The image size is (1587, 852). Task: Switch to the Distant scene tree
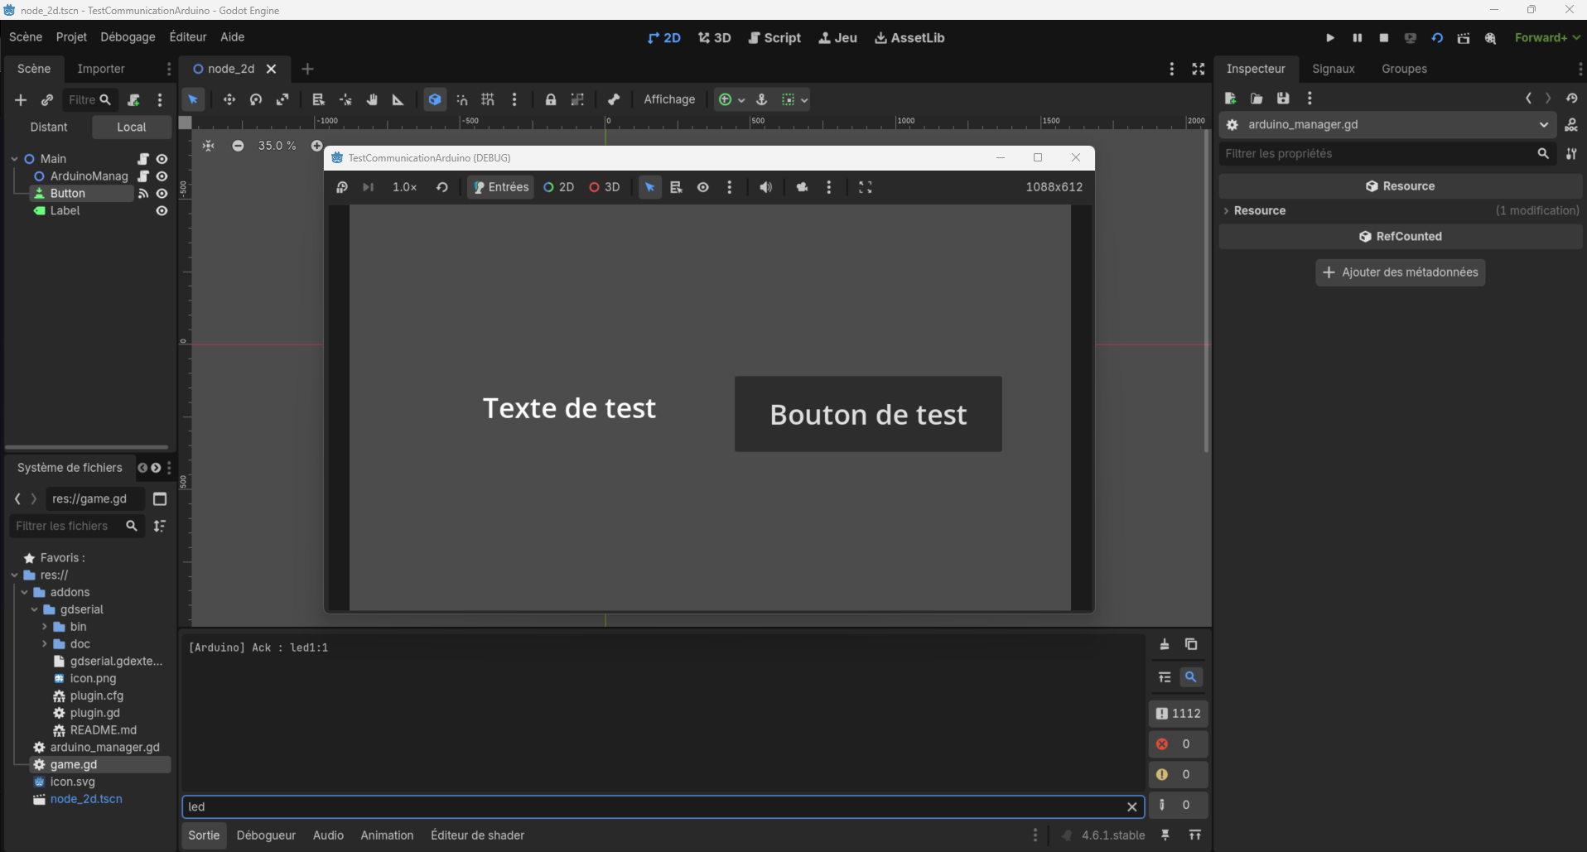pos(49,127)
